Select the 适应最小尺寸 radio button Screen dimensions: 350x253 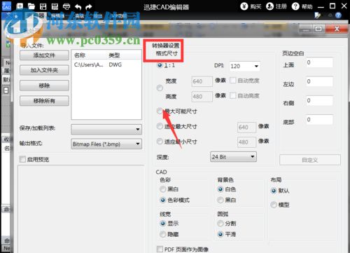160,142
